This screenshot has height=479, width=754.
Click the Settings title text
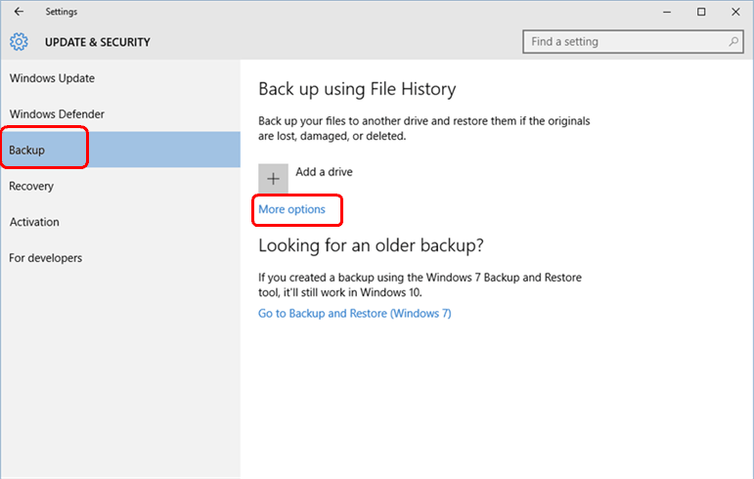[61, 12]
